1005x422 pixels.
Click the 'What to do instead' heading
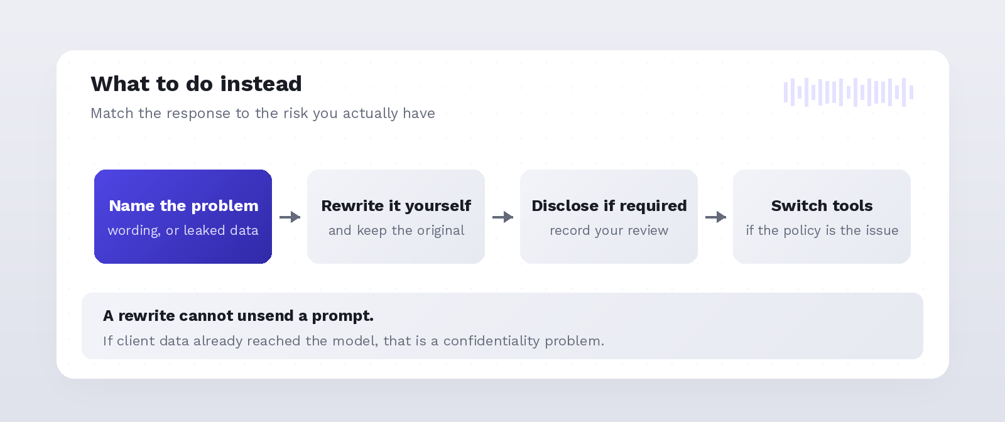coord(196,84)
